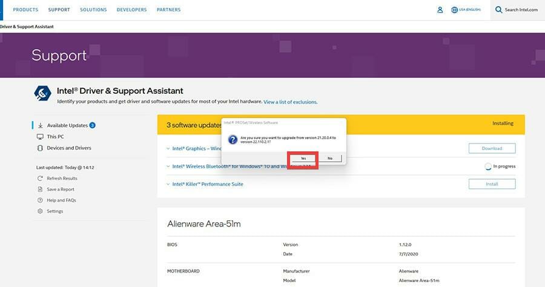Click BIOS date value 7/7/2020
Image resolution: width=545 pixels, height=287 pixels.
[408, 254]
